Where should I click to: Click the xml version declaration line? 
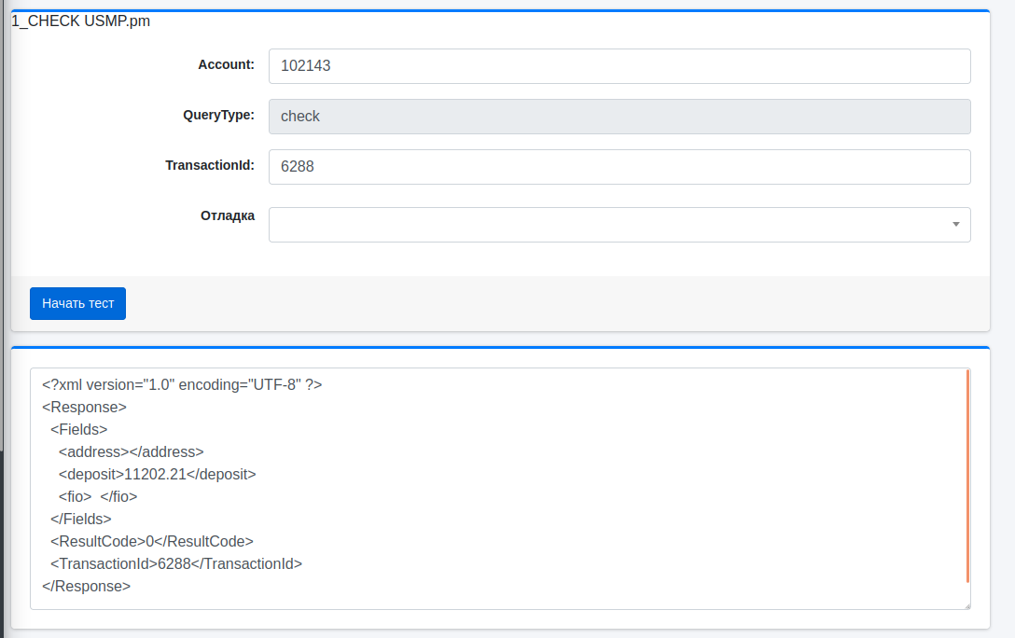pyautogui.click(x=182, y=384)
